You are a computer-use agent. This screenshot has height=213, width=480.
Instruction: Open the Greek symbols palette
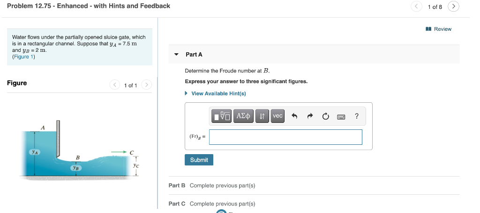click(244, 116)
